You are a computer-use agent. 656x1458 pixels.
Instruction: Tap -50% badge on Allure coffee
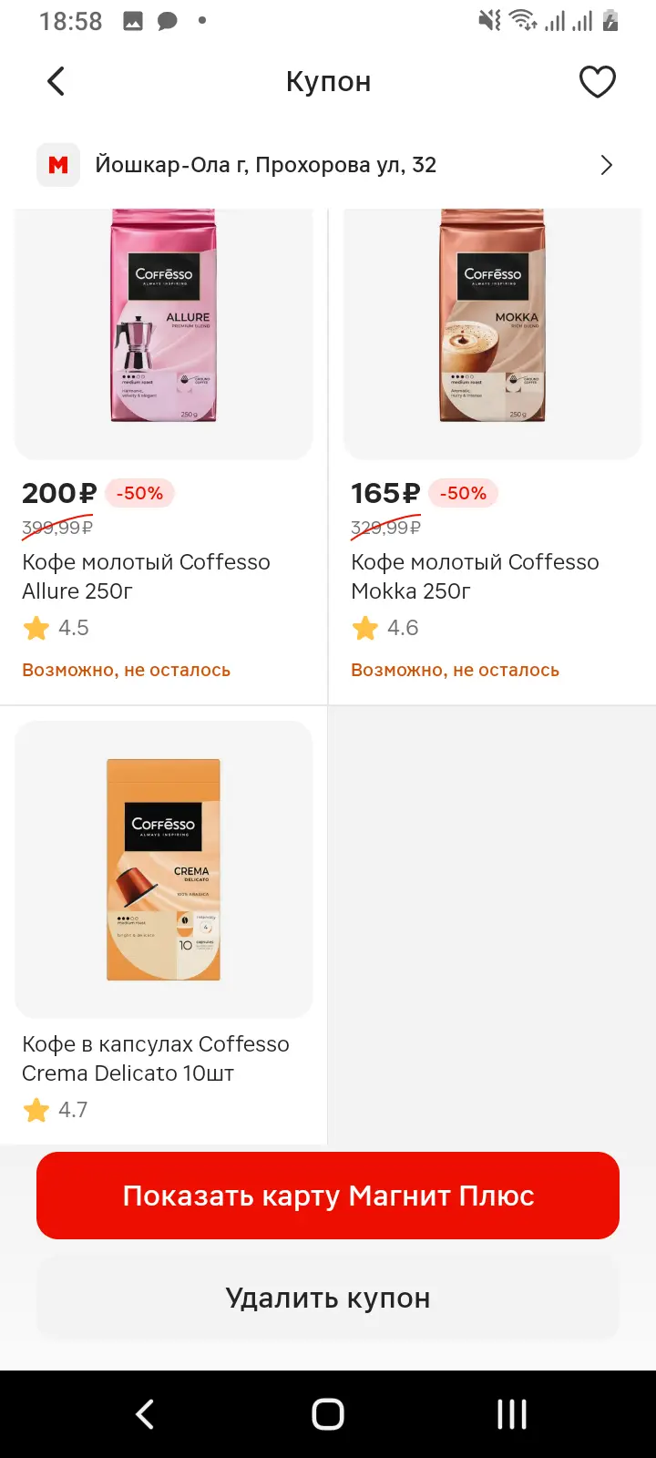point(139,493)
